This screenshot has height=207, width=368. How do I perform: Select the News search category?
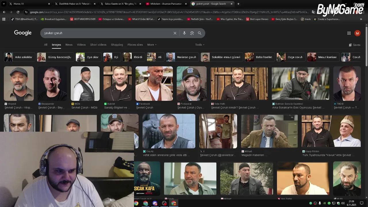[69, 45]
